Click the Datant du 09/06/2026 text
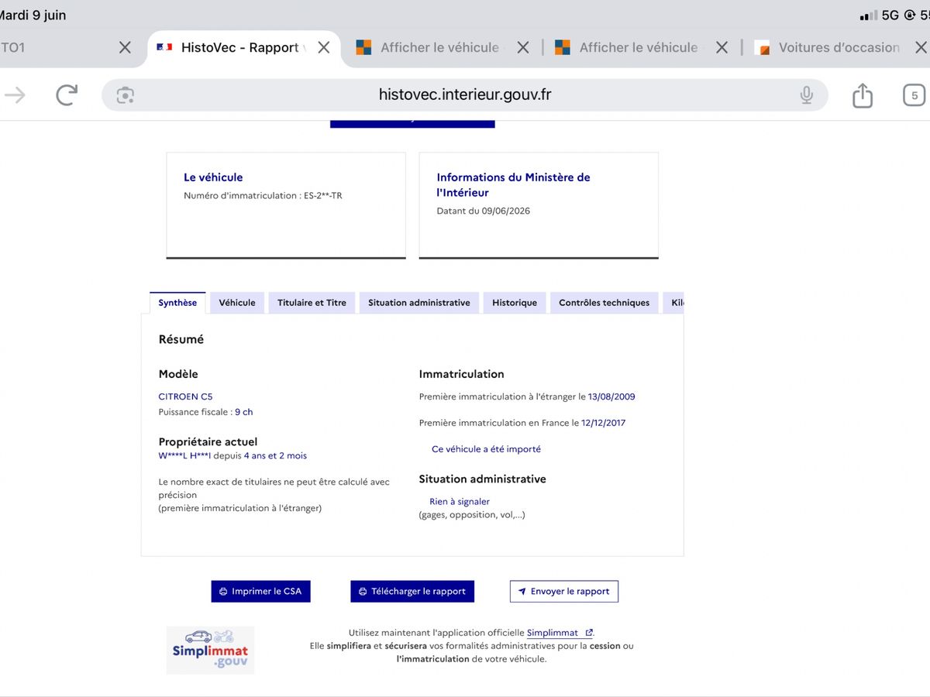The image size is (930, 697). [x=484, y=211]
